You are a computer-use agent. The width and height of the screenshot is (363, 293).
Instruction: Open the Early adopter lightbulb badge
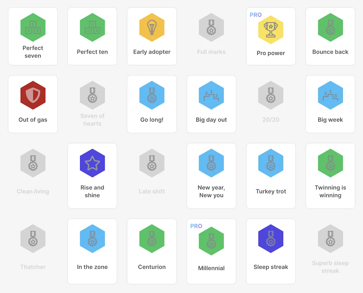[x=152, y=27]
